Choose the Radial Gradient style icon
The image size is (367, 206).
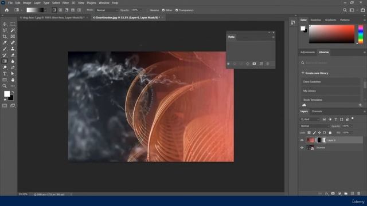click(x=60, y=10)
